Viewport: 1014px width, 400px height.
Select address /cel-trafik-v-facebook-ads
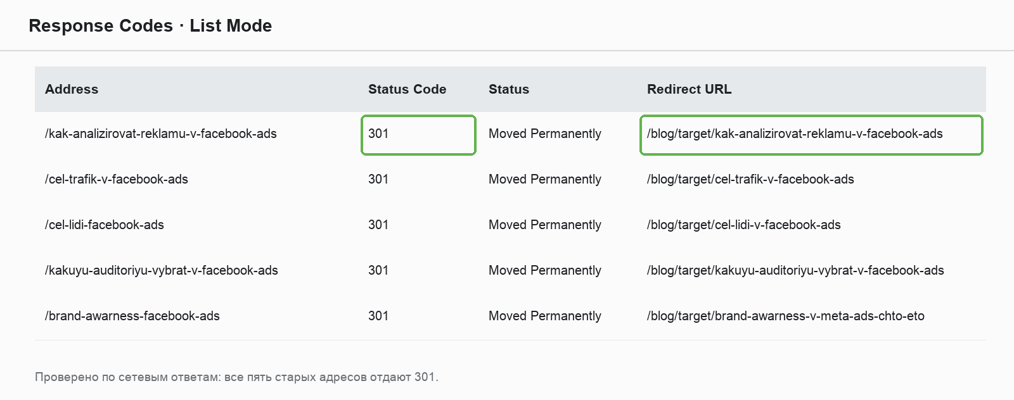coord(117,179)
